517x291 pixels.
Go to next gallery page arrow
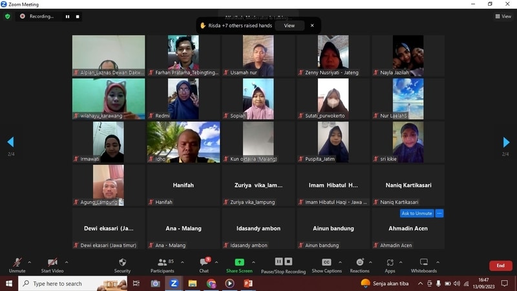(506, 142)
